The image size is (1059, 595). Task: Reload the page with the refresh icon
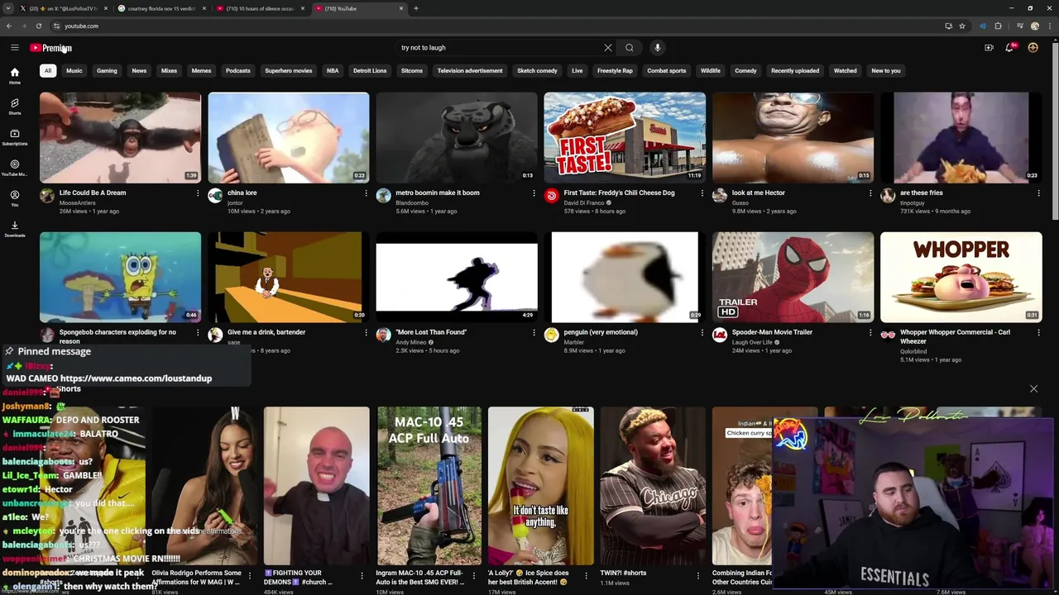39,26
